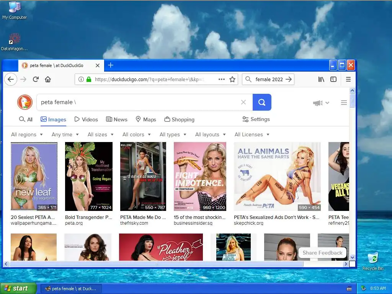Select the DataWagon desktop shortcut
Viewport: 392px width, 294px height.
(15, 42)
